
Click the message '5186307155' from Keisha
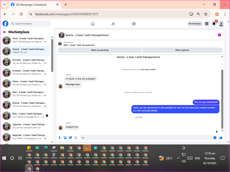[x=72, y=127]
